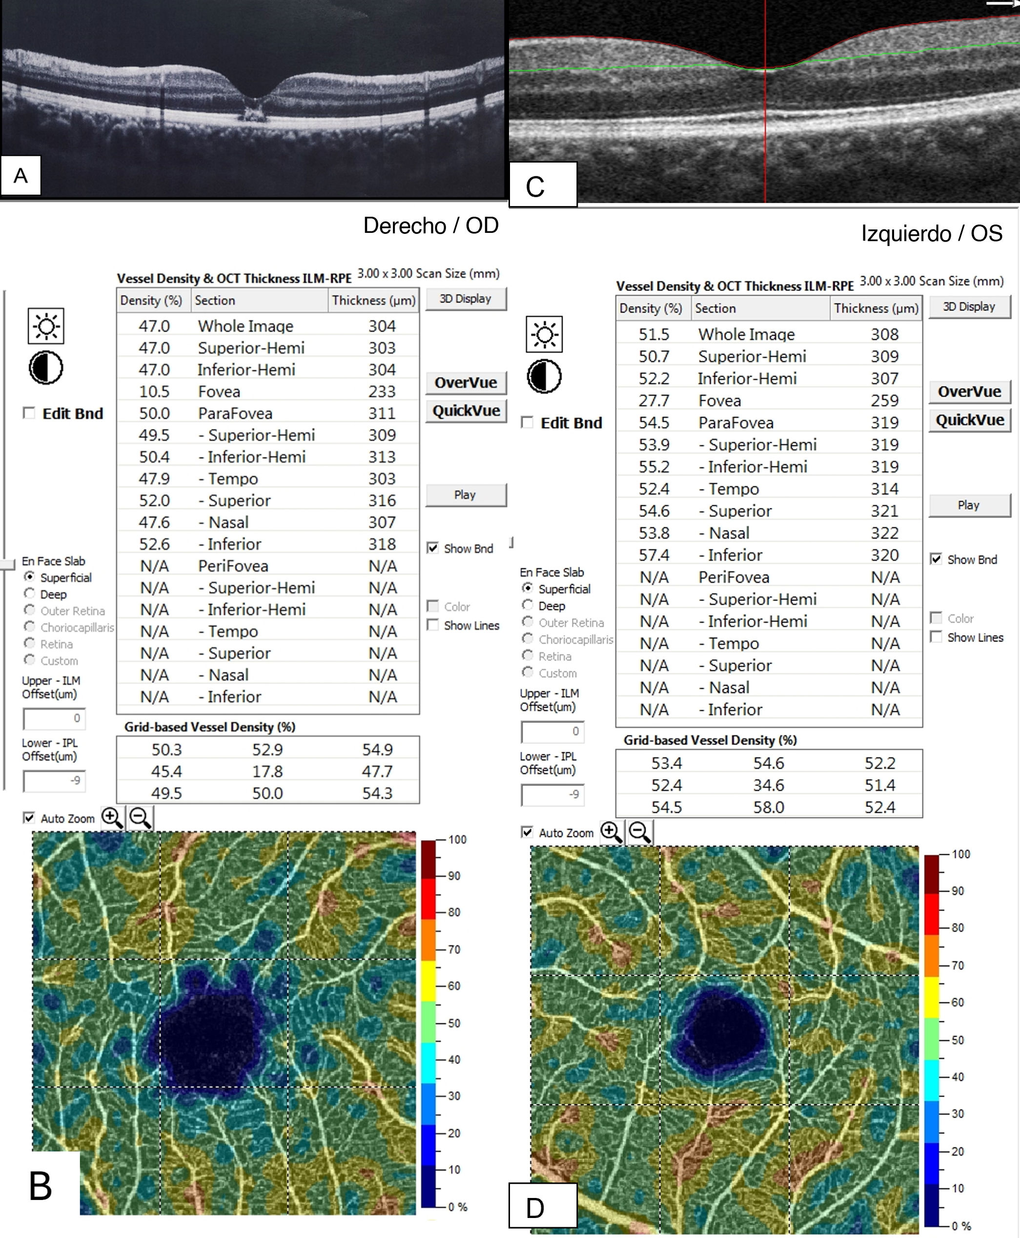This screenshot has width=1020, height=1238.
Task: Click the contrast half-circle icon in left-eye panel
Action: point(544,377)
